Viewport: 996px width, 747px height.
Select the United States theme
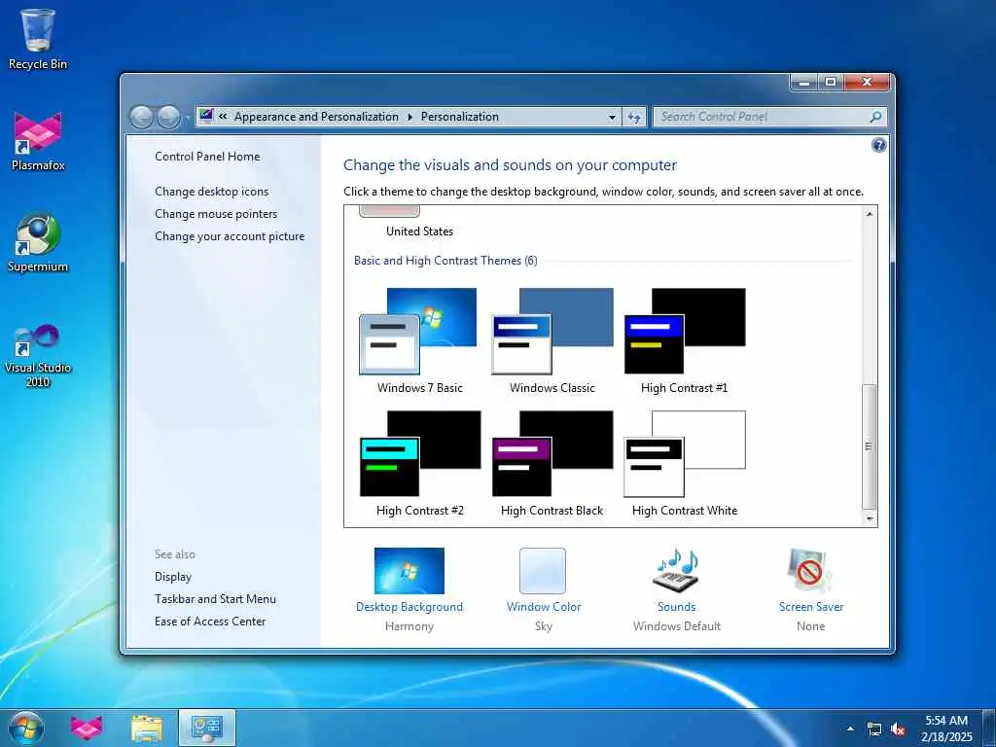pos(419,224)
